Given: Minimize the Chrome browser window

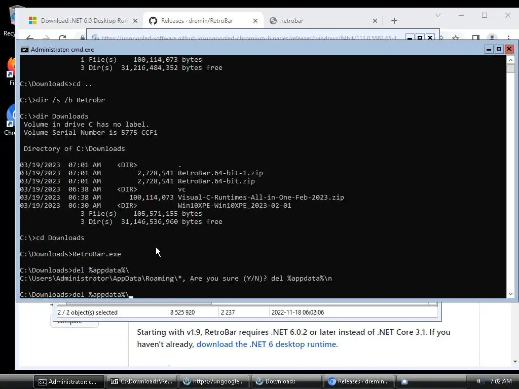Looking at the screenshot, I should coord(461,15).
